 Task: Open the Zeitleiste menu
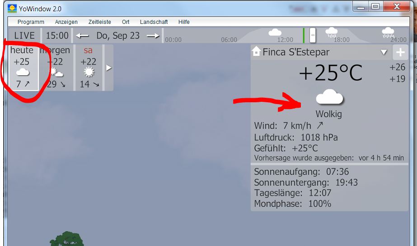click(x=100, y=22)
